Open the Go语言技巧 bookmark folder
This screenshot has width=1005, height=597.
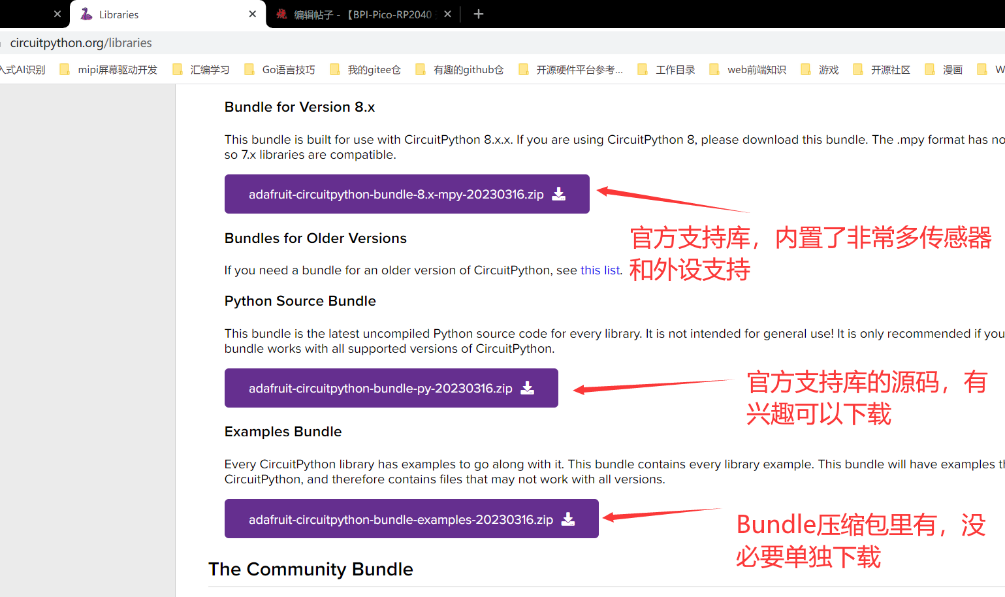coord(279,70)
